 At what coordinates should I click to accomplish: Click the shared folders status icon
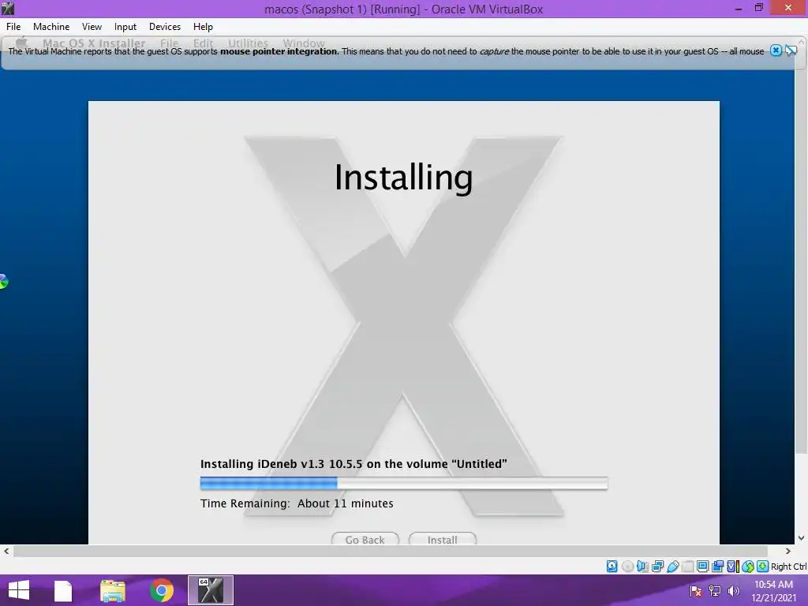687,567
